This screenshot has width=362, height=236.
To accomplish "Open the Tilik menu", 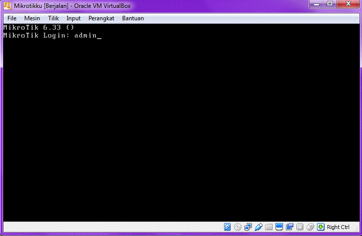I will (53, 18).
